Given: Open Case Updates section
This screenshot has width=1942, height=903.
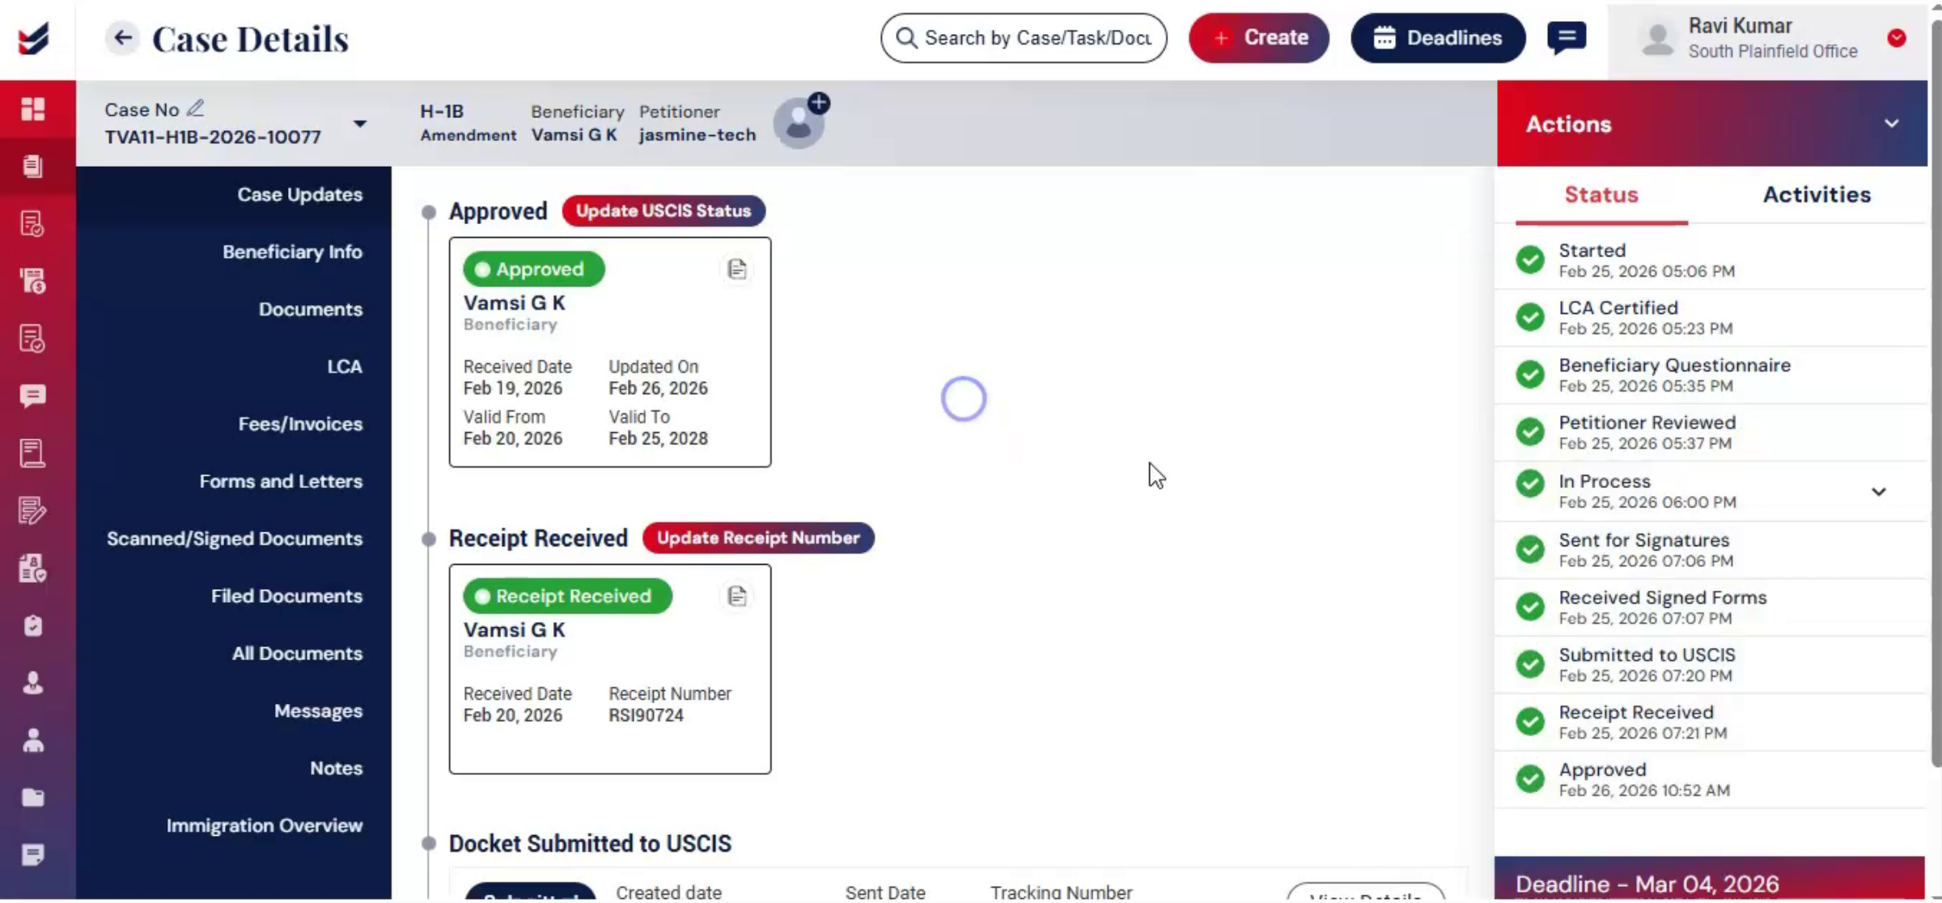Looking at the screenshot, I should [300, 194].
